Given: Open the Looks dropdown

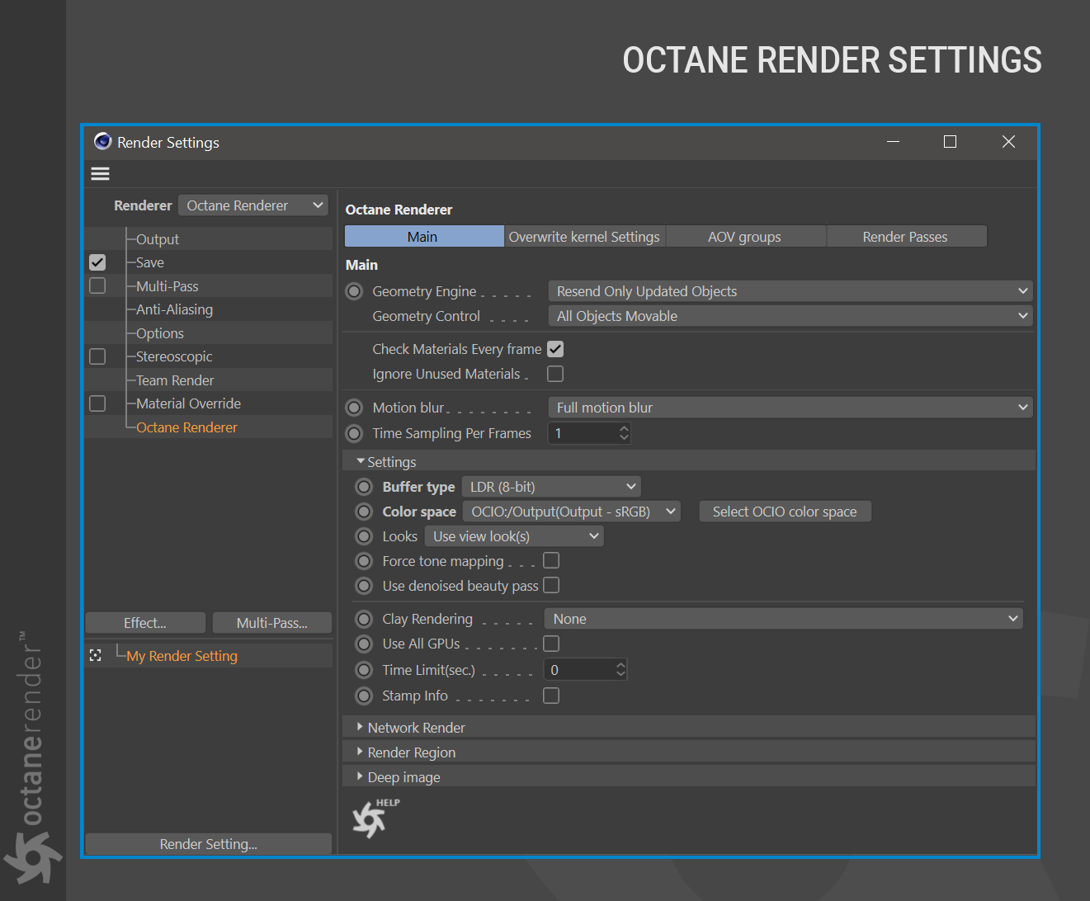Looking at the screenshot, I should click(514, 536).
